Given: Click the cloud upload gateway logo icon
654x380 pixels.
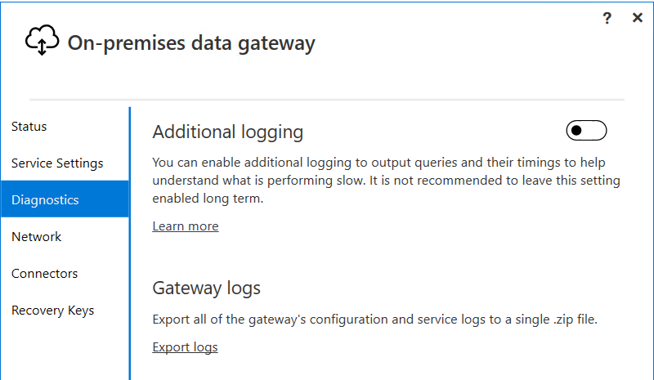Looking at the screenshot, I should 42,40.
